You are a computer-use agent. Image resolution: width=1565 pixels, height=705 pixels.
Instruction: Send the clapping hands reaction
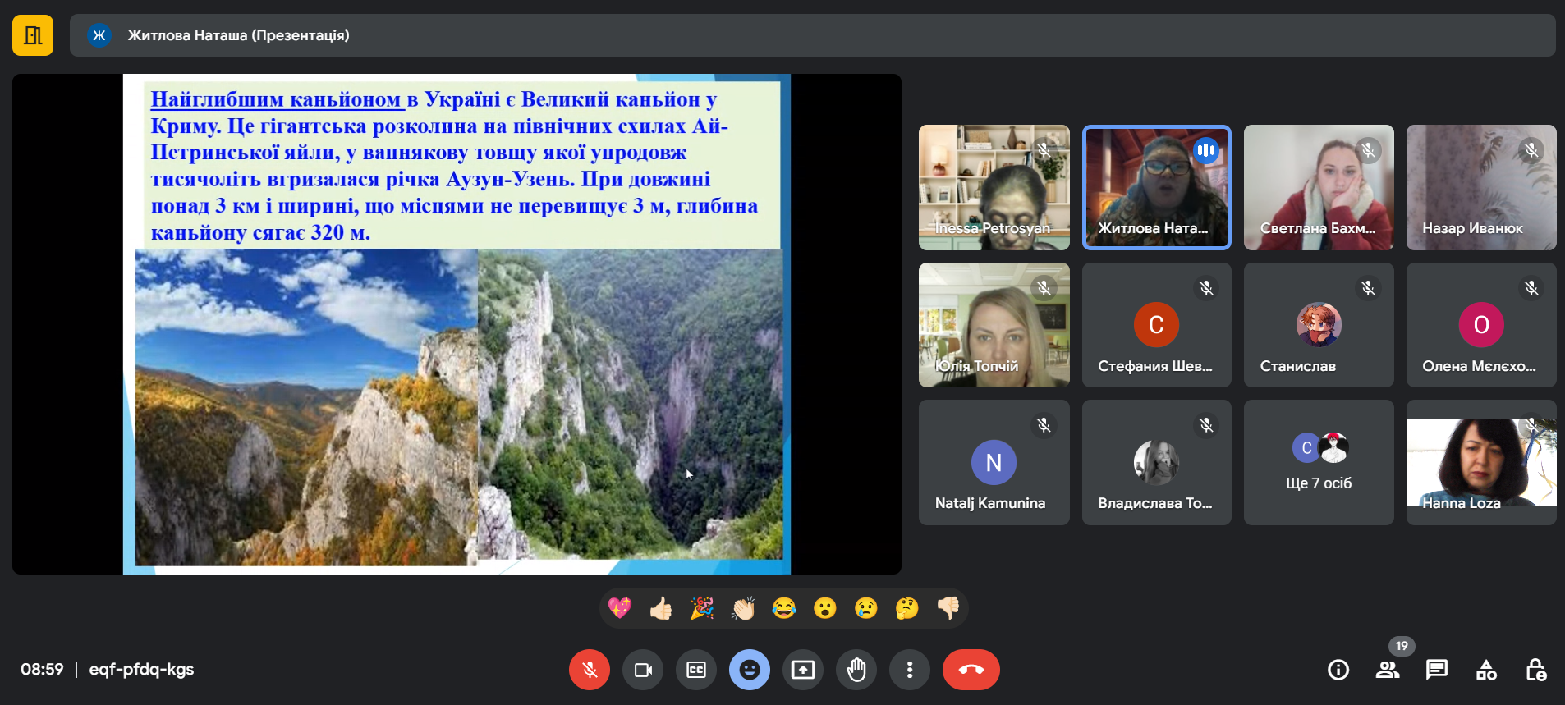[x=743, y=608]
